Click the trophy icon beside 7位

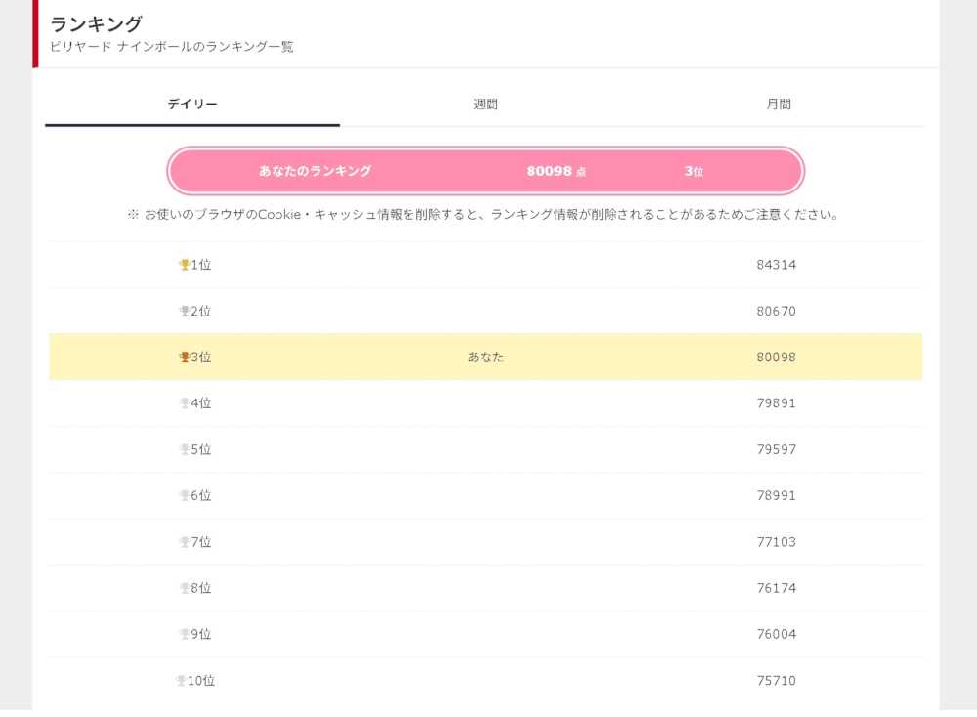[x=184, y=542]
